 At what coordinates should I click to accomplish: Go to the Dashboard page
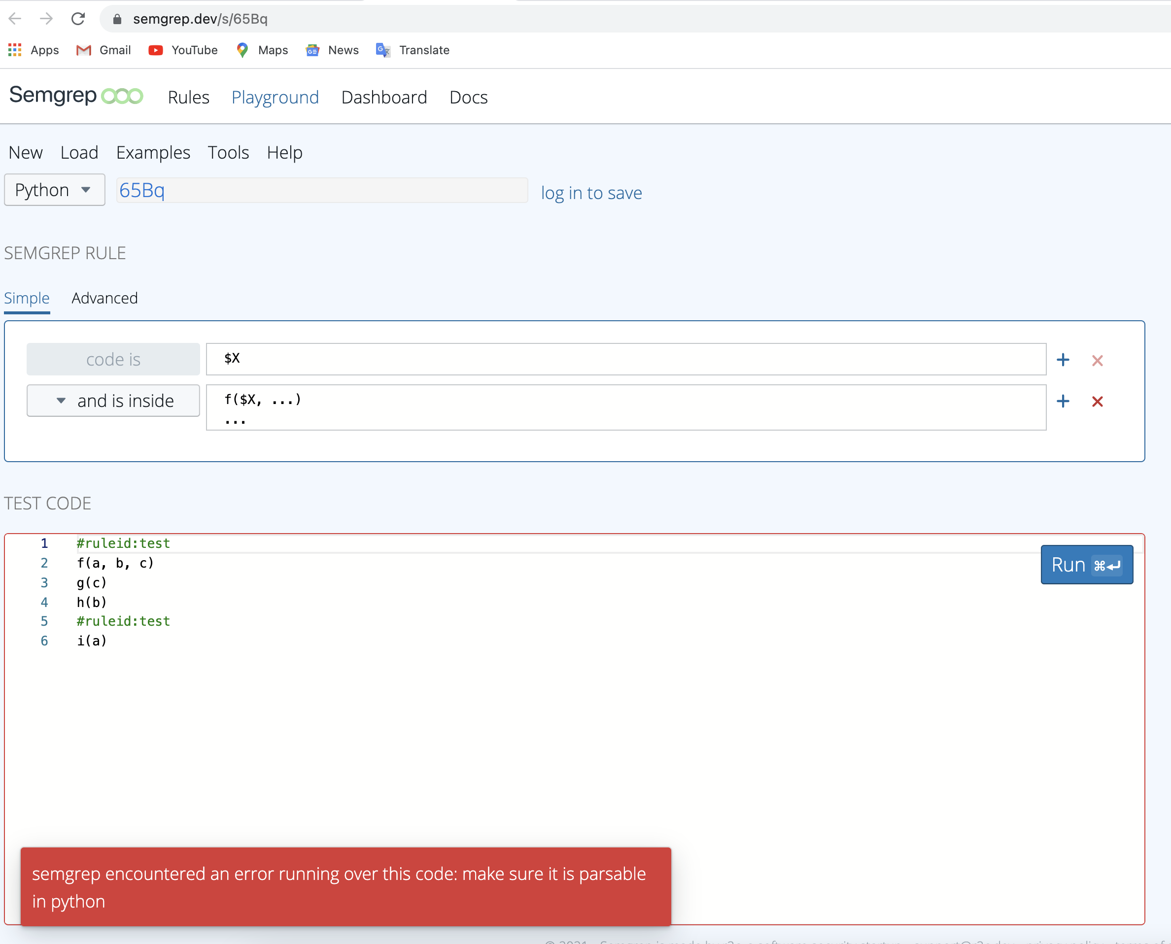click(383, 98)
